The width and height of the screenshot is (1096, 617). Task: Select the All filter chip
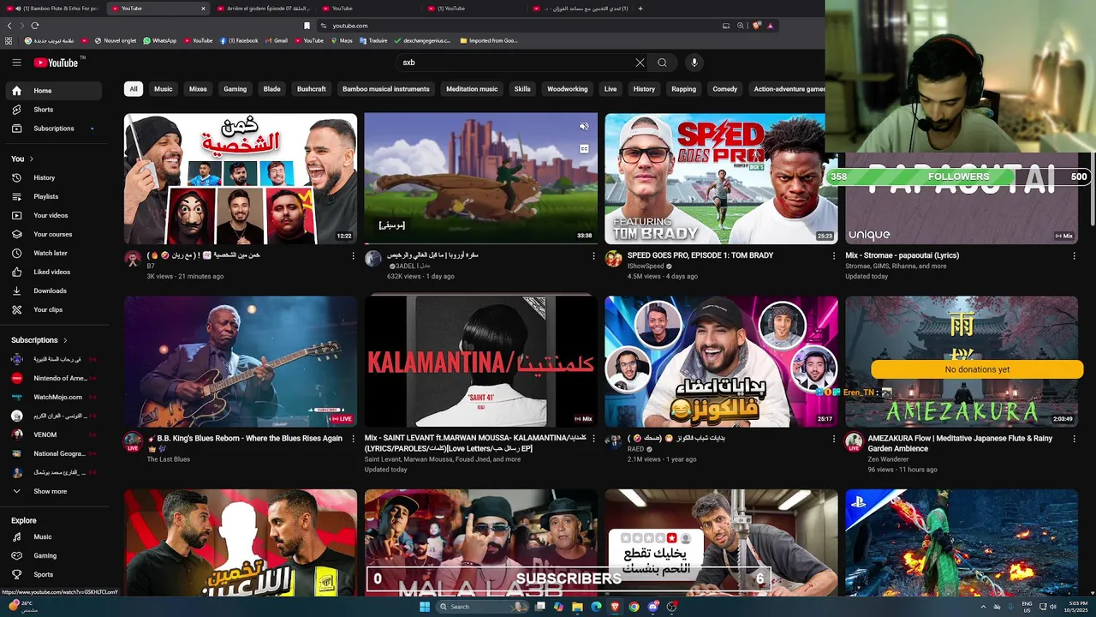(x=133, y=89)
